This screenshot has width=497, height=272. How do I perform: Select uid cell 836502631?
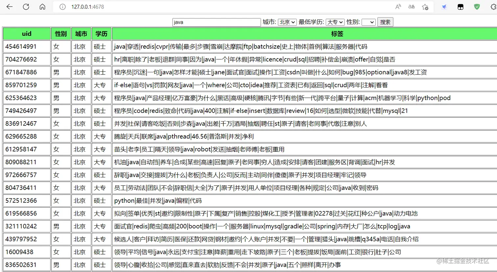[27, 264]
